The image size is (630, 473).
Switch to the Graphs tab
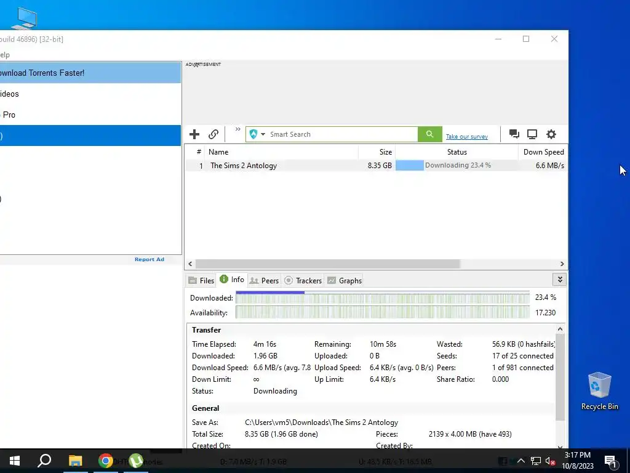[x=345, y=280]
